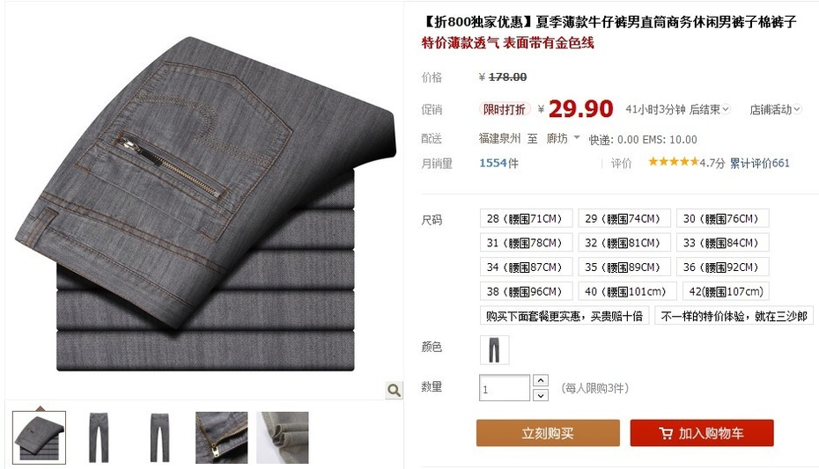View the zipper detail thumbnail
Image resolution: width=819 pixels, height=469 pixels.
221,437
